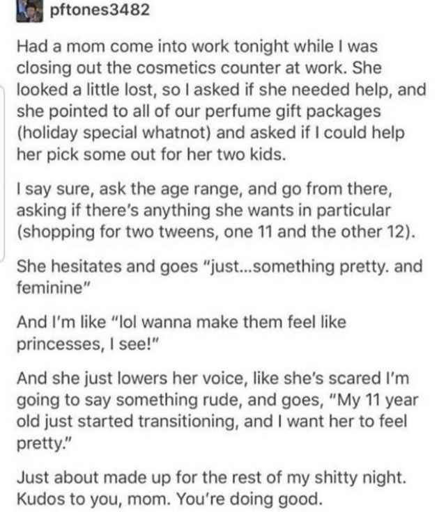Image resolution: width=446 pixels, height=512 pixels.
Task: Visit the pftones3482 blog username link
Action: click(x=100, y=10)
